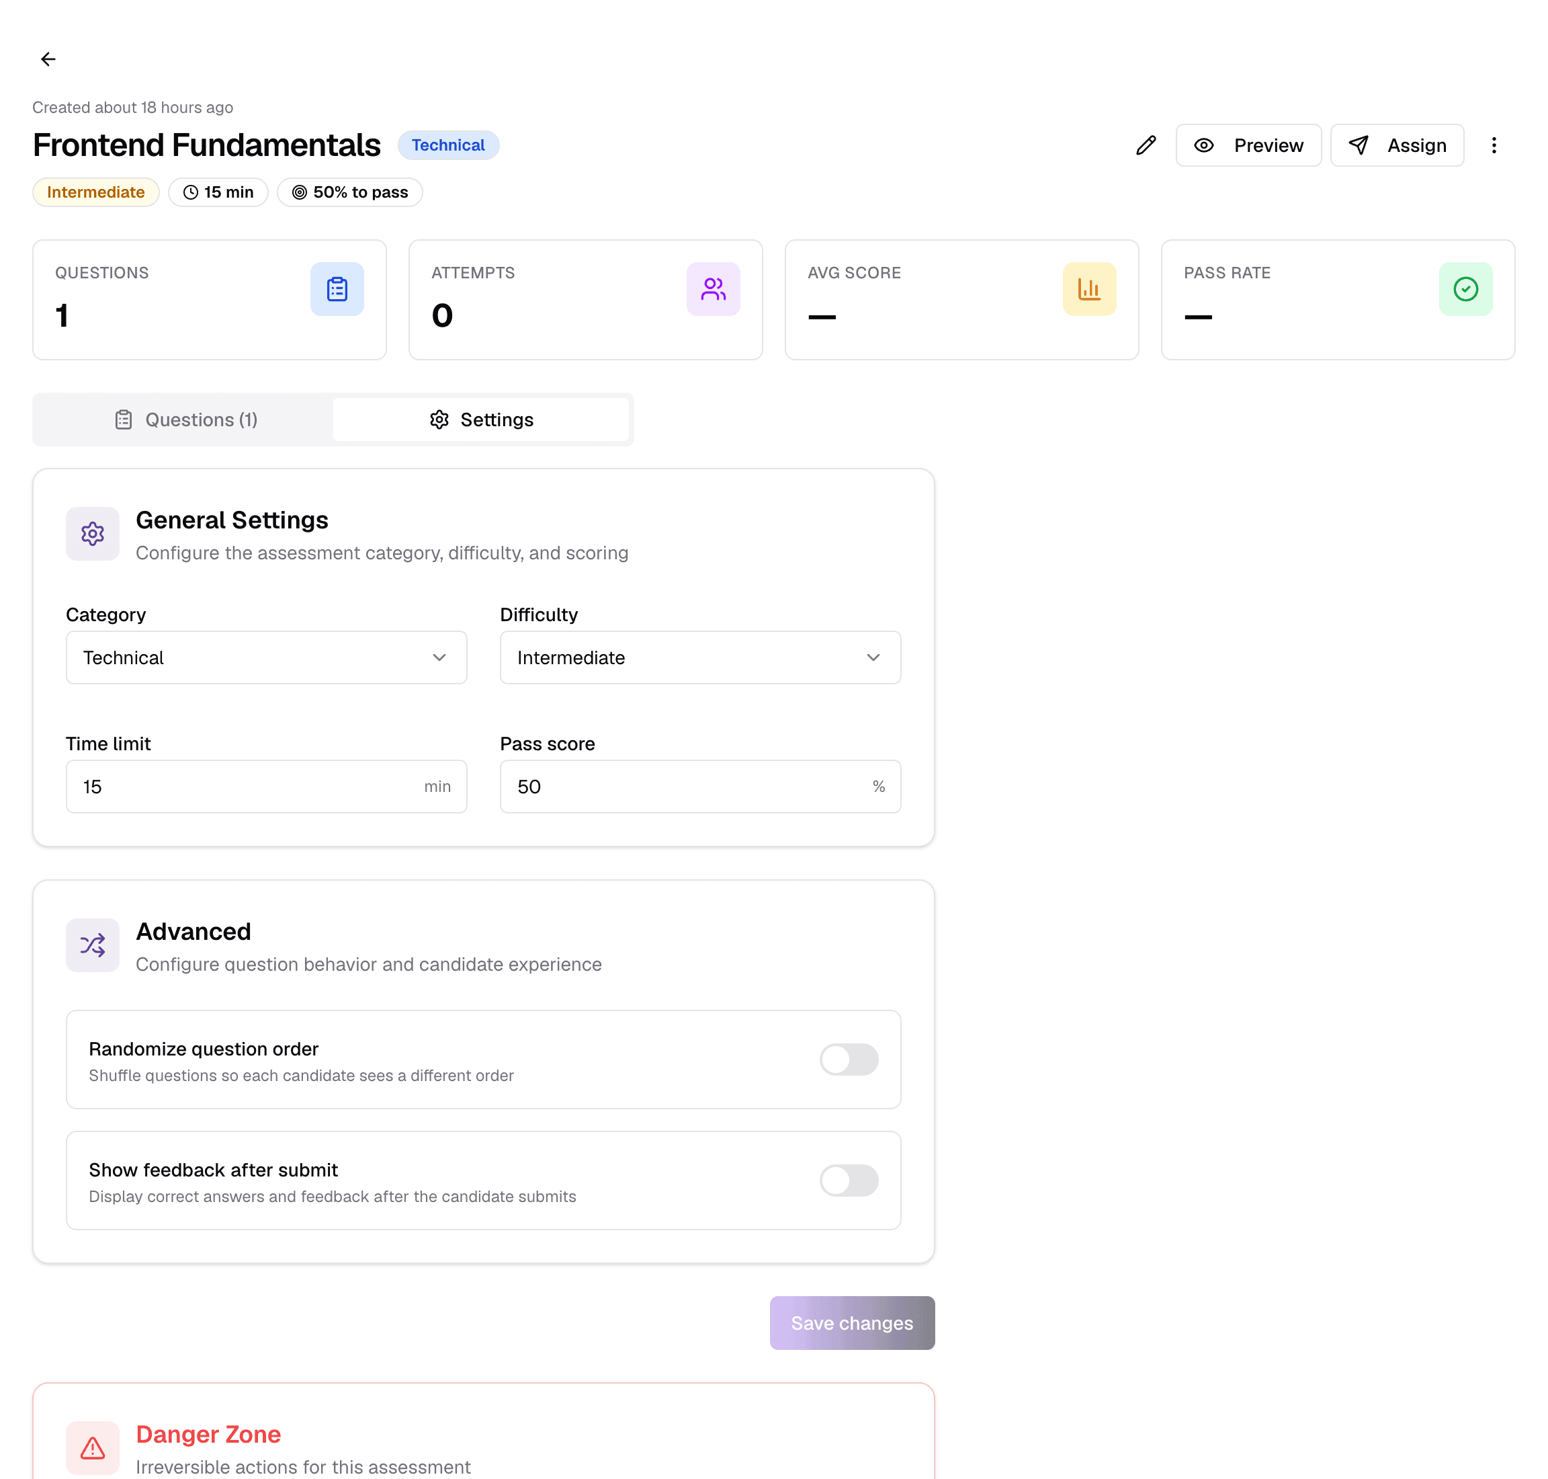The image size is (1548, 1479).
Task: Click the Assign button
Action: pos(1397,145)
